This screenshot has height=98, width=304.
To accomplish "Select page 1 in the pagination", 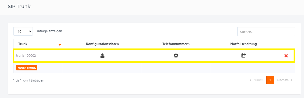I will (270, 80).
